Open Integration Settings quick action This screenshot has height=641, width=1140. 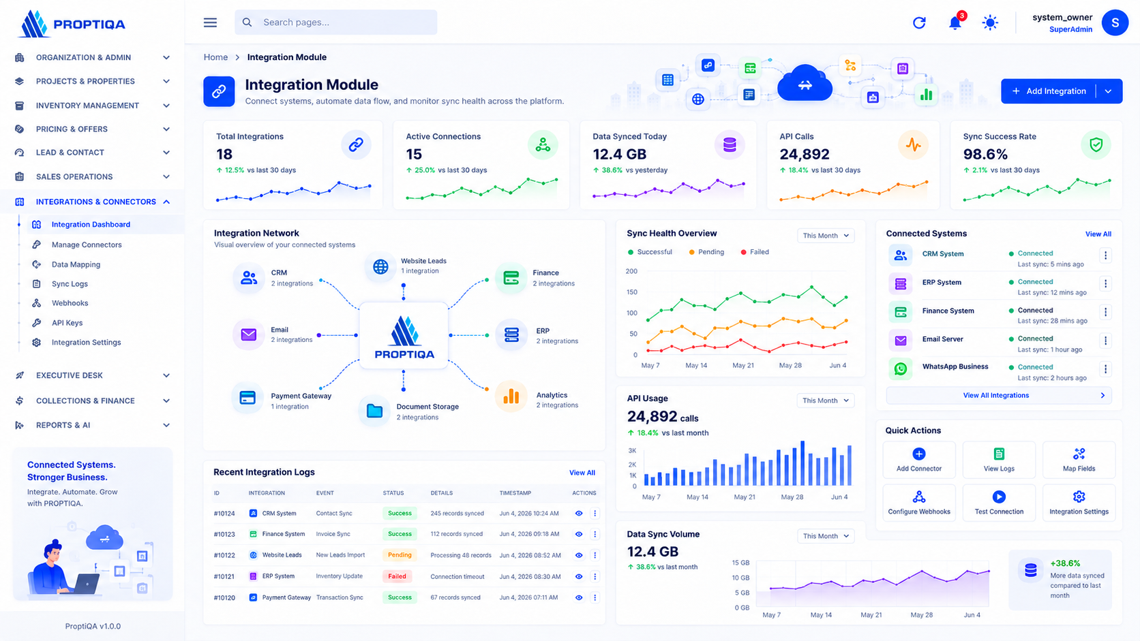tap(1079, 503)
